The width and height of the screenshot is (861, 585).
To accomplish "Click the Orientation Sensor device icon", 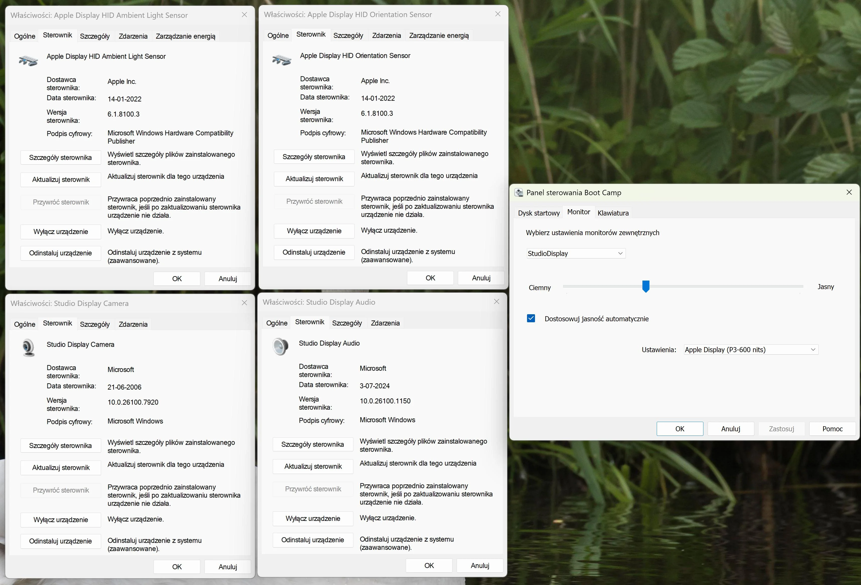I will (x=282, y=59).
